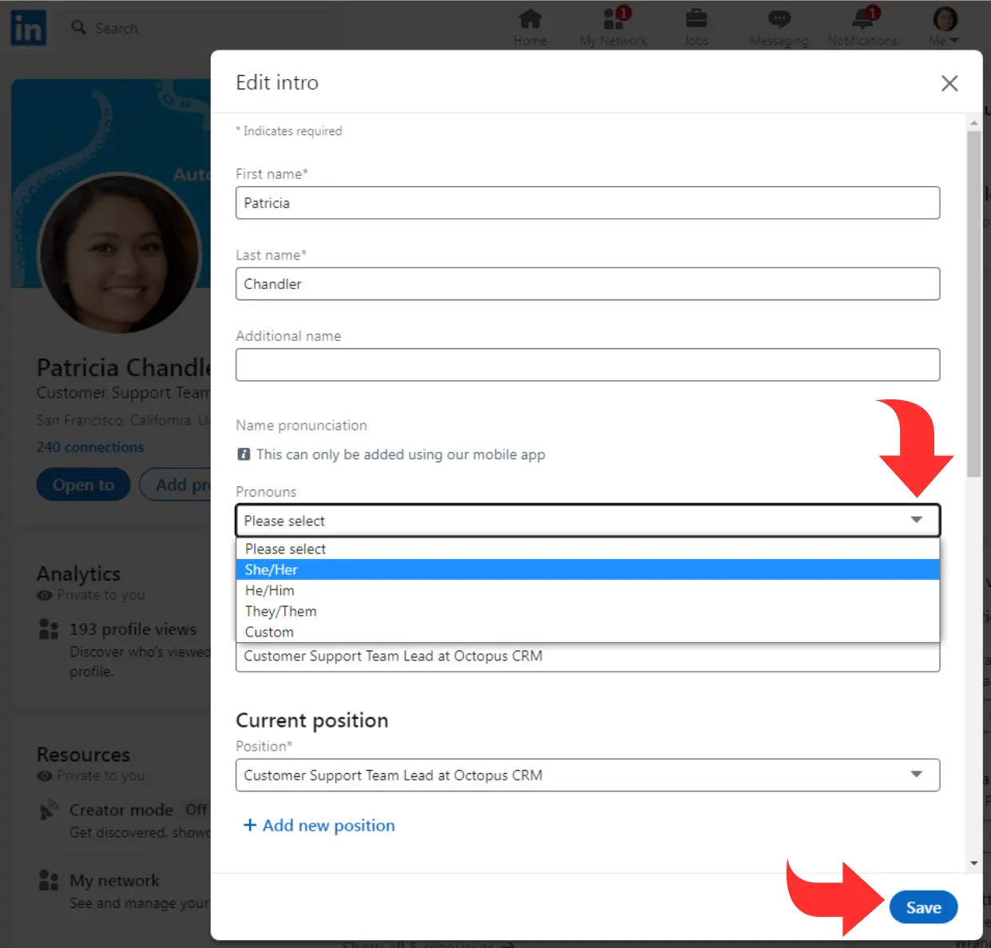This screenshot has width=991, height=948.
Task: Pick He/Him in the pronouns list
Action: click(588, 590)
